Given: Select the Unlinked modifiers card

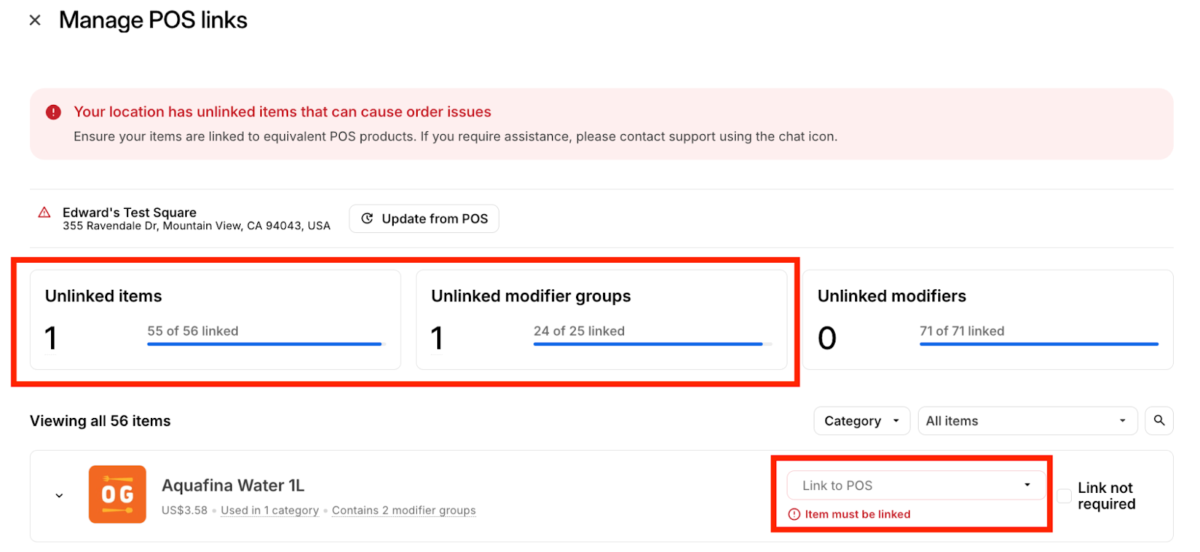Looking at the screenshot, I should point(987,320).
